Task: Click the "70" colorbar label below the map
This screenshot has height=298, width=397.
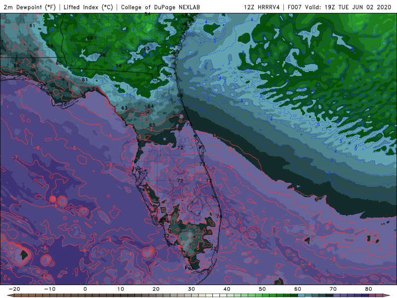Action: coord(333,289)
